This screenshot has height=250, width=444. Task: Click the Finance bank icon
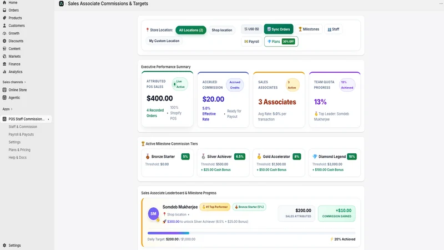pos(4,64)
